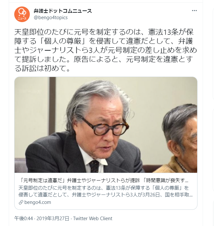Open the 弁護士ドットコムニュース display name
This screenshot has width=214, height=226.
[x=63, y=11]
